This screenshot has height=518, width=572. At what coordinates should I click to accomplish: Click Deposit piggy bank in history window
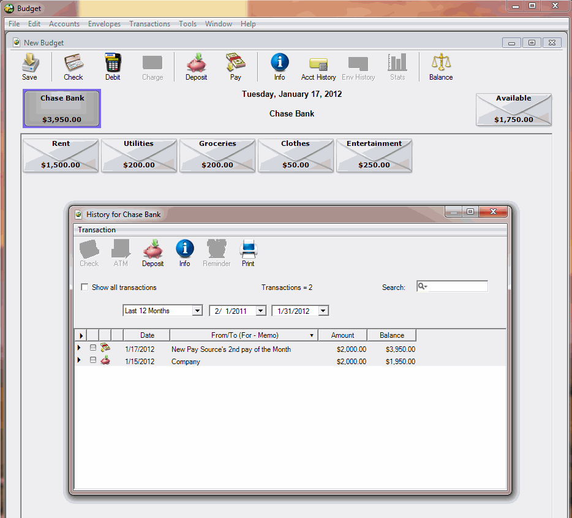(152, 253)
